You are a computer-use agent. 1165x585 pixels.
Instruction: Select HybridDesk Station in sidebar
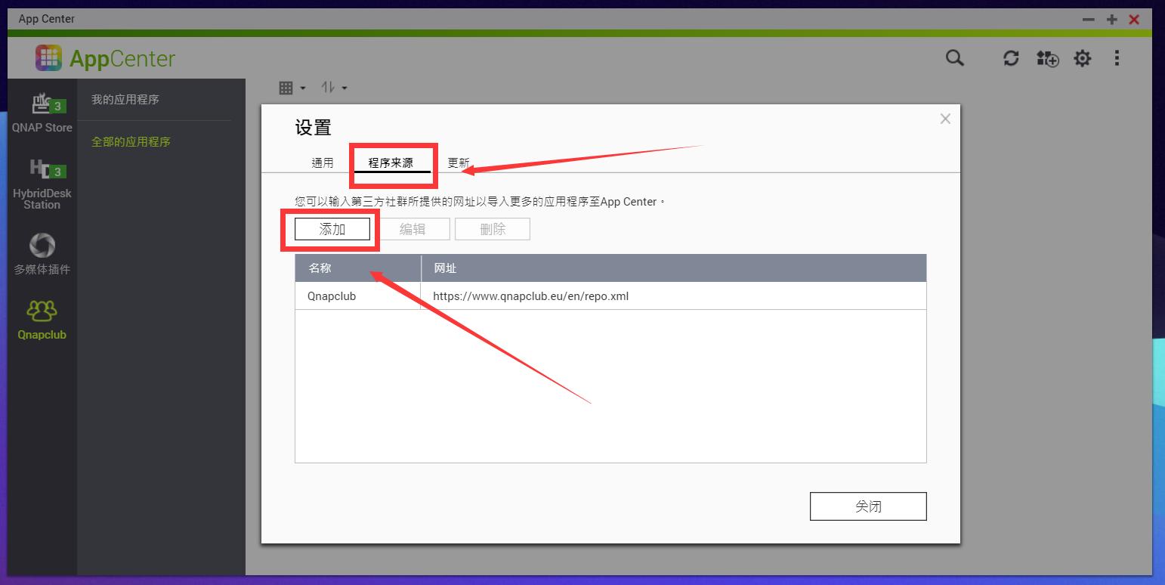[x=42, y=184]
